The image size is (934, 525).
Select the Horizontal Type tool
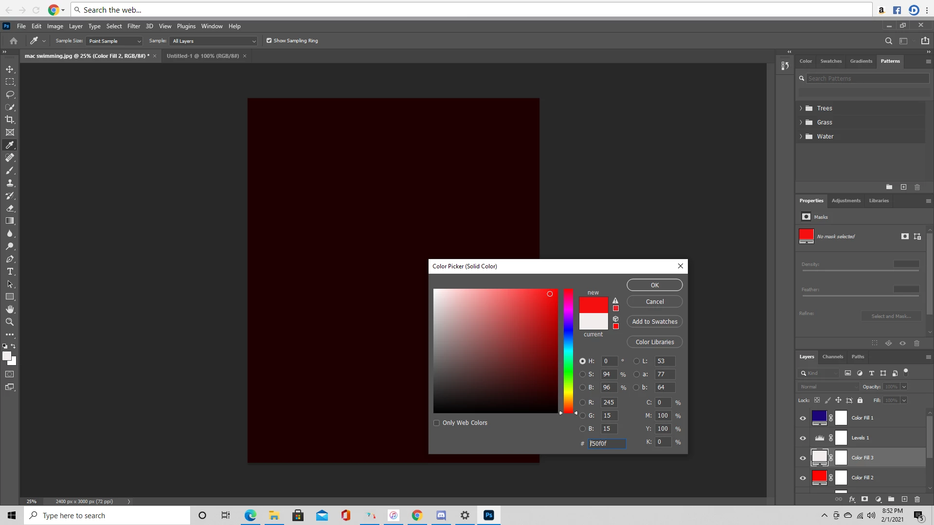point(10,272)
